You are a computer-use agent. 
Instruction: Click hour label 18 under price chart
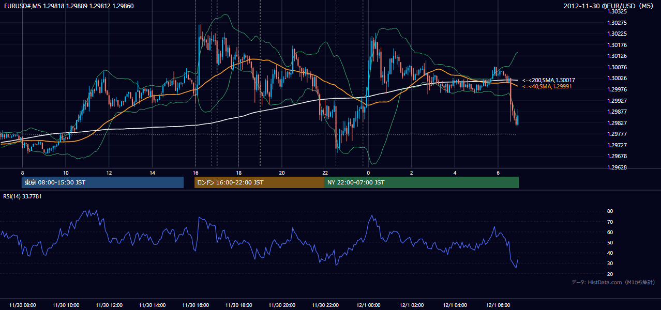[238, 173]
